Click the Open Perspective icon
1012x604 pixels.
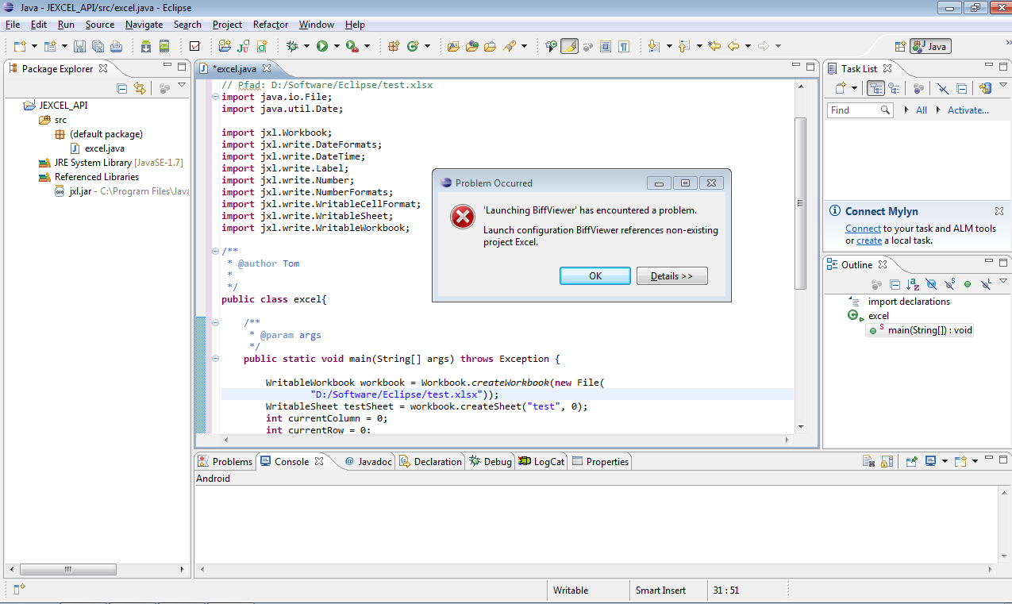pos(901,46)
